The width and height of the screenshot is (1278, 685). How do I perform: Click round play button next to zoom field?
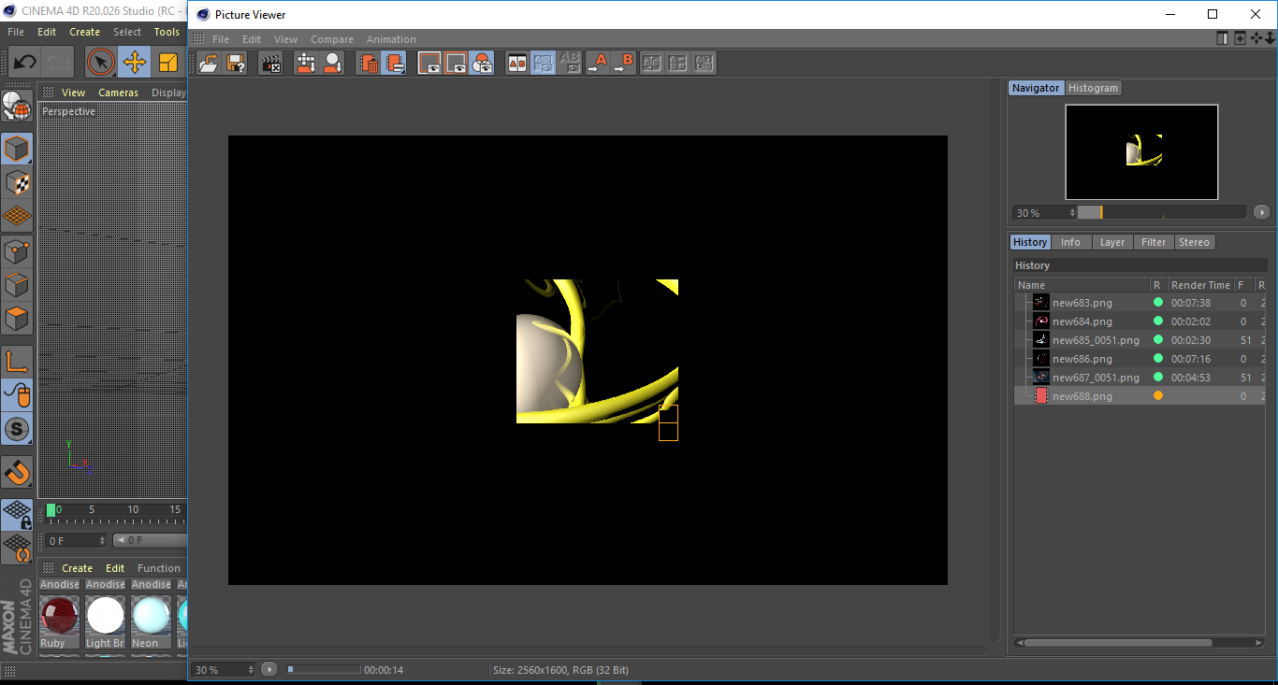click(x=269, y=669)
